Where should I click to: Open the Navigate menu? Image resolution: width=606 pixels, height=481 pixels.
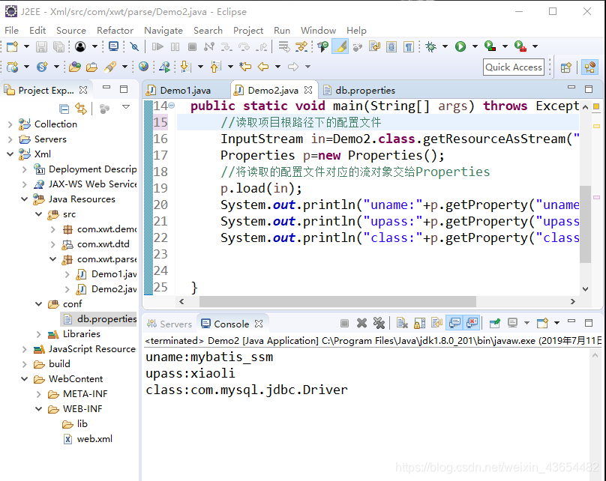coord(163,31)
